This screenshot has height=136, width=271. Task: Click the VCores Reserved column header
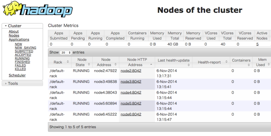(245, 36)
